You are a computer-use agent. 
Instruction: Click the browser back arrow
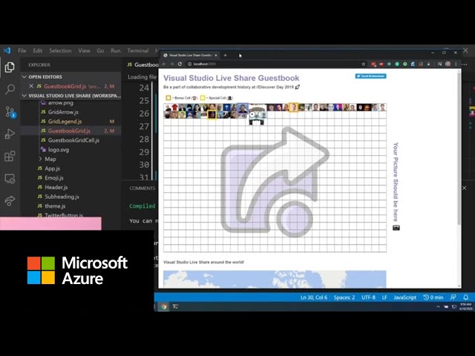point(164,64)
